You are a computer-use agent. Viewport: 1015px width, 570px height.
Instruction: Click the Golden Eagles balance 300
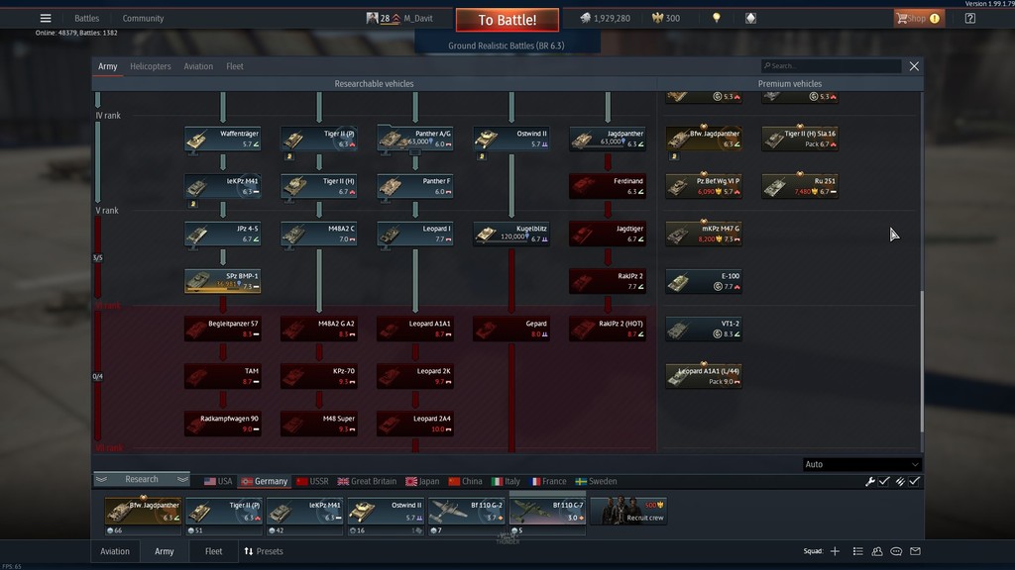[666, 18]
